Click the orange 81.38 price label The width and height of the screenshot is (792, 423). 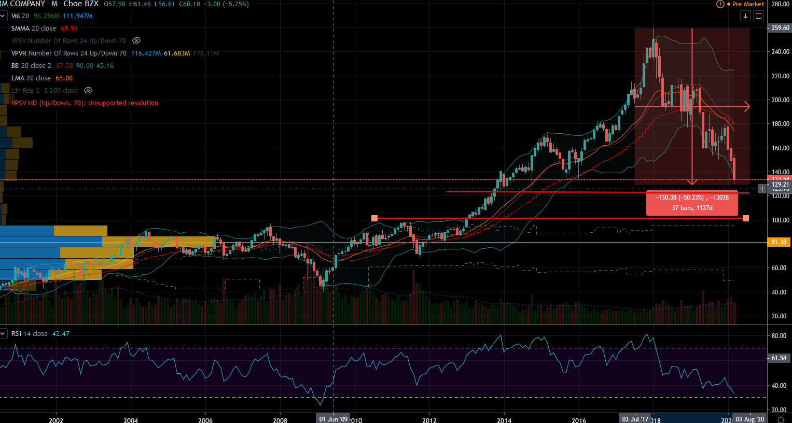pyautogui.click(x=780, y=242)
